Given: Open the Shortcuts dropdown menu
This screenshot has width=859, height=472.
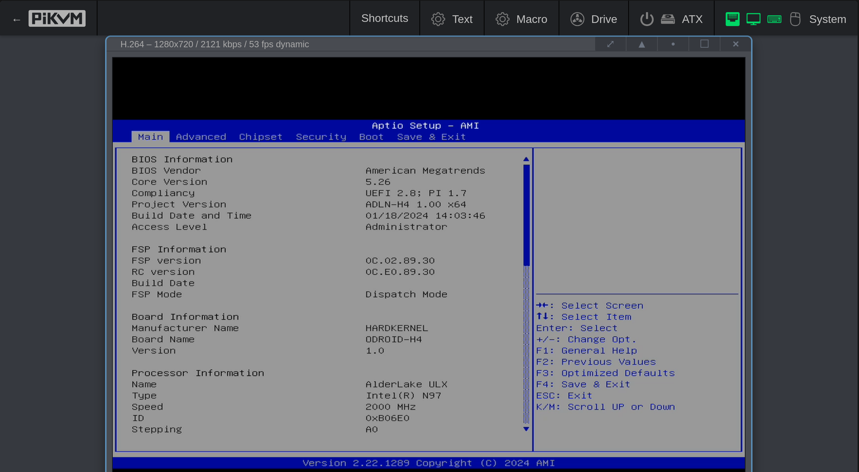Looking at the screenshot, I should (x=385, y=18).
